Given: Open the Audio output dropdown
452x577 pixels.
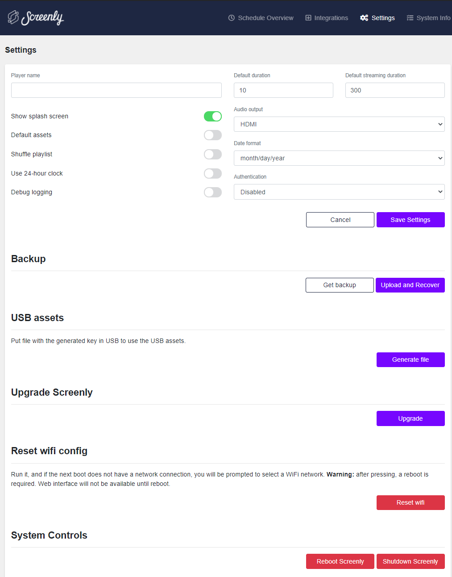Looking at the screenshot, I should click(x=339, y=124).
